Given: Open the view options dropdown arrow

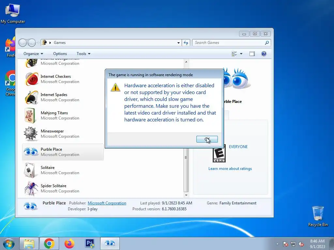Looking at the screenshot, I should tap(241, 54).
